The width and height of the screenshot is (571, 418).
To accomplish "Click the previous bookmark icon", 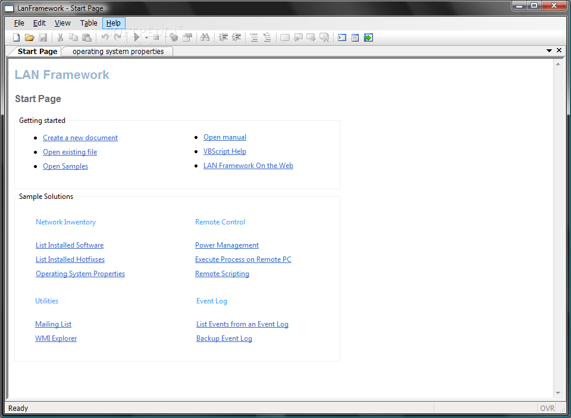I will [x=298, y=37].
